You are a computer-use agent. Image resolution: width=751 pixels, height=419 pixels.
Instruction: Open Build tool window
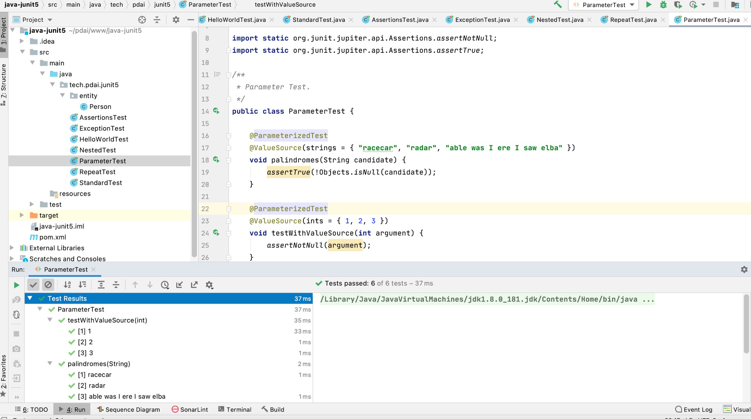[x=273, y=409]
